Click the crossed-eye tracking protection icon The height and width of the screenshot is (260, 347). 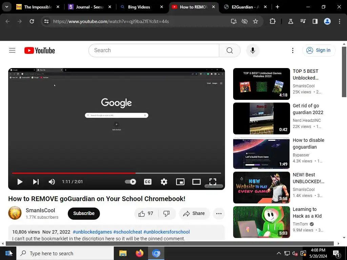tap(245, 21)
